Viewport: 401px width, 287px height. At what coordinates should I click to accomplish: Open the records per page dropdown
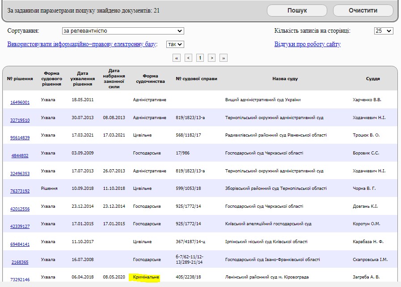(383, 31)
